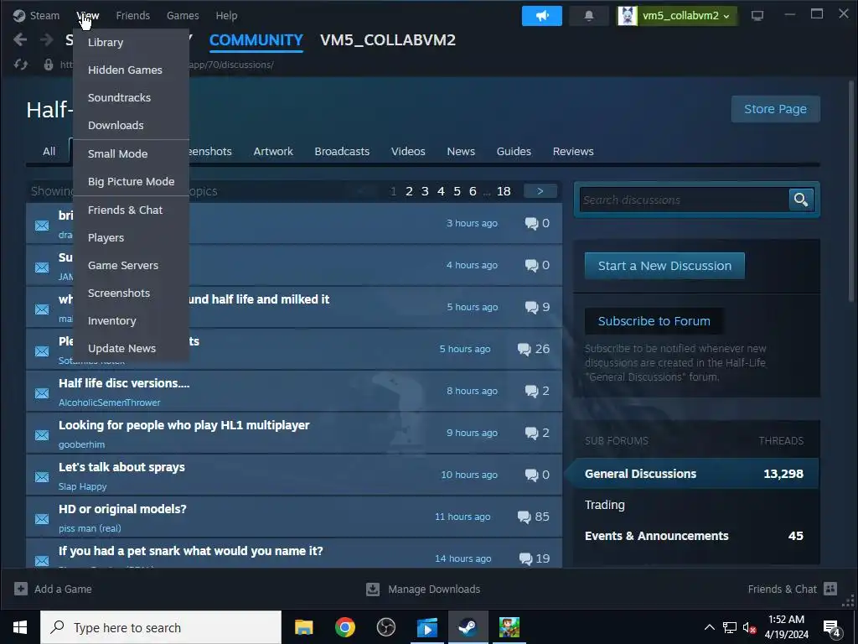The height and width of the screenshot is (644, 858).
Task: Open the View menu
Action: tap(87, 15)
